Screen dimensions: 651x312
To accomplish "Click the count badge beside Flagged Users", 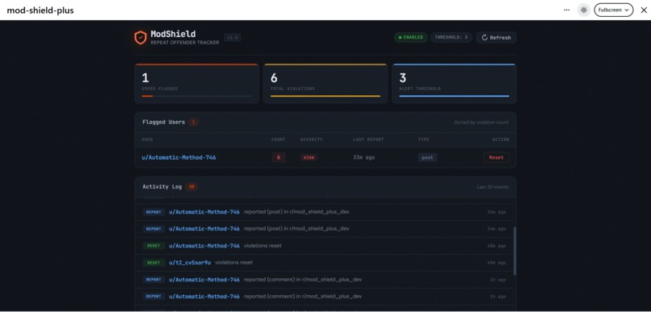I will click(x=194, y=123).
